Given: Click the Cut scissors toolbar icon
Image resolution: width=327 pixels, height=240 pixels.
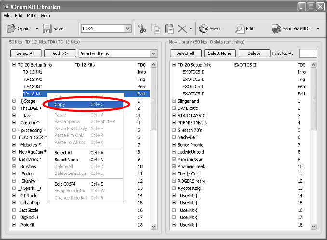Looking at the screenshot, I should pyautogui.click(x=142, y=29).
